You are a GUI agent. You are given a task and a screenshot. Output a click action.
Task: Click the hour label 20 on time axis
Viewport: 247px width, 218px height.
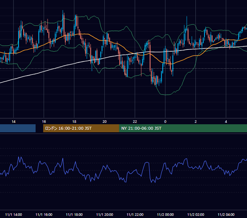coord(105,122)
